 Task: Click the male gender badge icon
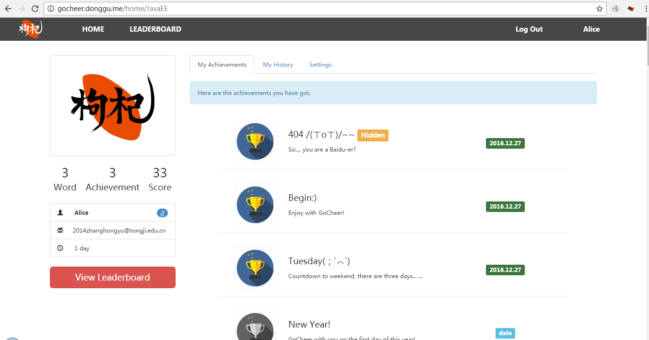(162, 213)
